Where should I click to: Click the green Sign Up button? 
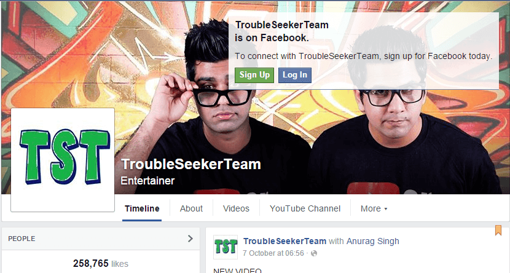[x=254, y=75]
